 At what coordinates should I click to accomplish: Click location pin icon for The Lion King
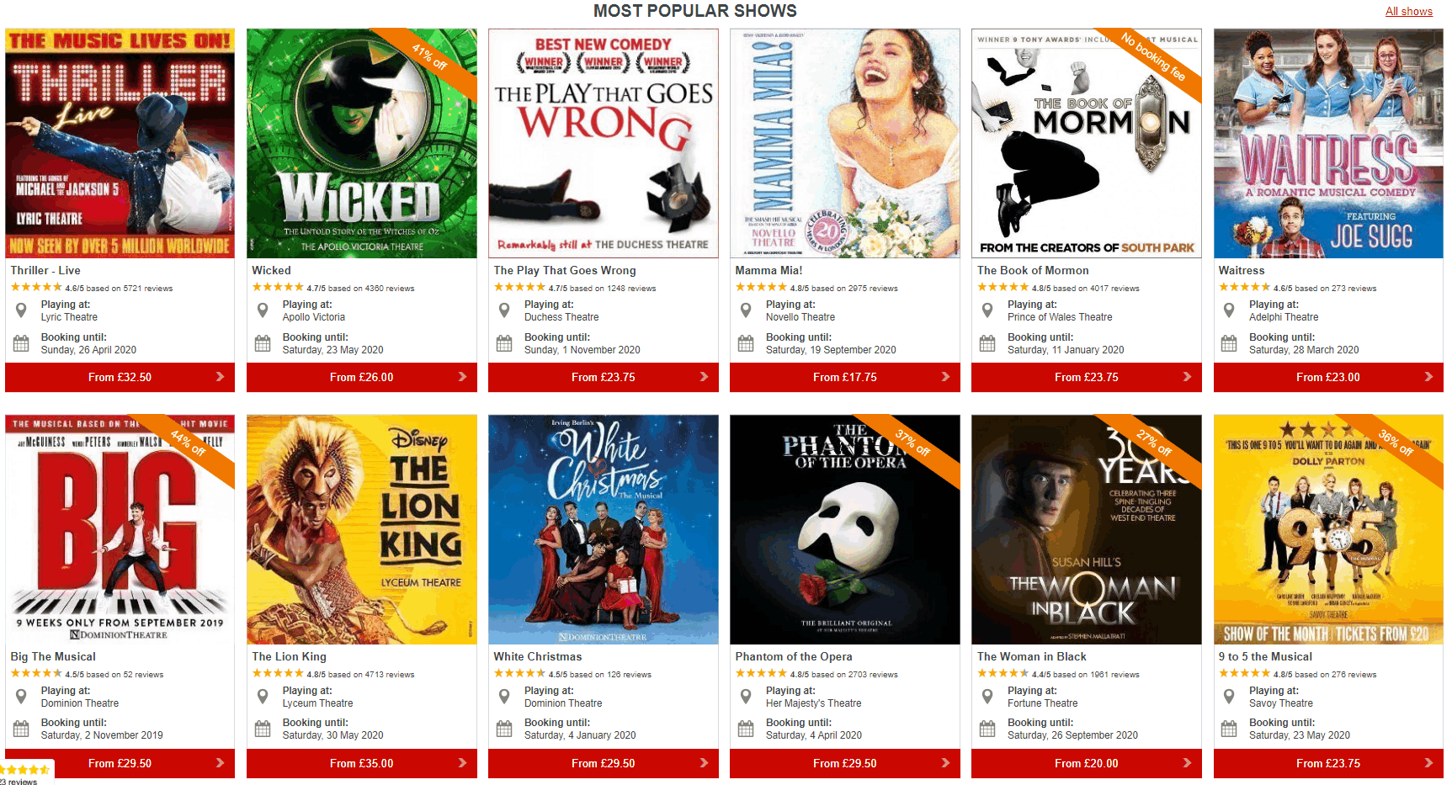[263, 697]
